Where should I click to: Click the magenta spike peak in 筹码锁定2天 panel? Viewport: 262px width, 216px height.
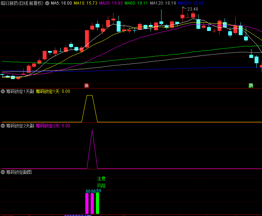click(x=92, y=130)
